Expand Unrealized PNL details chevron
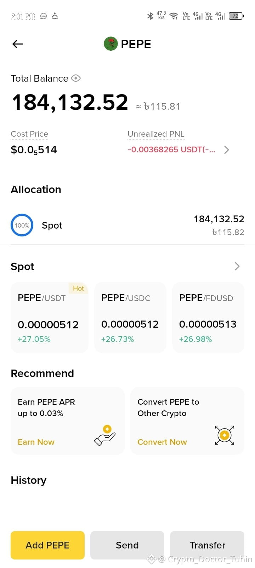 pos(227,150)
